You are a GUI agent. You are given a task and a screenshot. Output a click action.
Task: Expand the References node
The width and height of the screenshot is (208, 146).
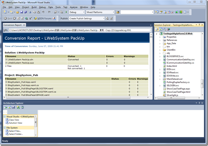[160, 40]
